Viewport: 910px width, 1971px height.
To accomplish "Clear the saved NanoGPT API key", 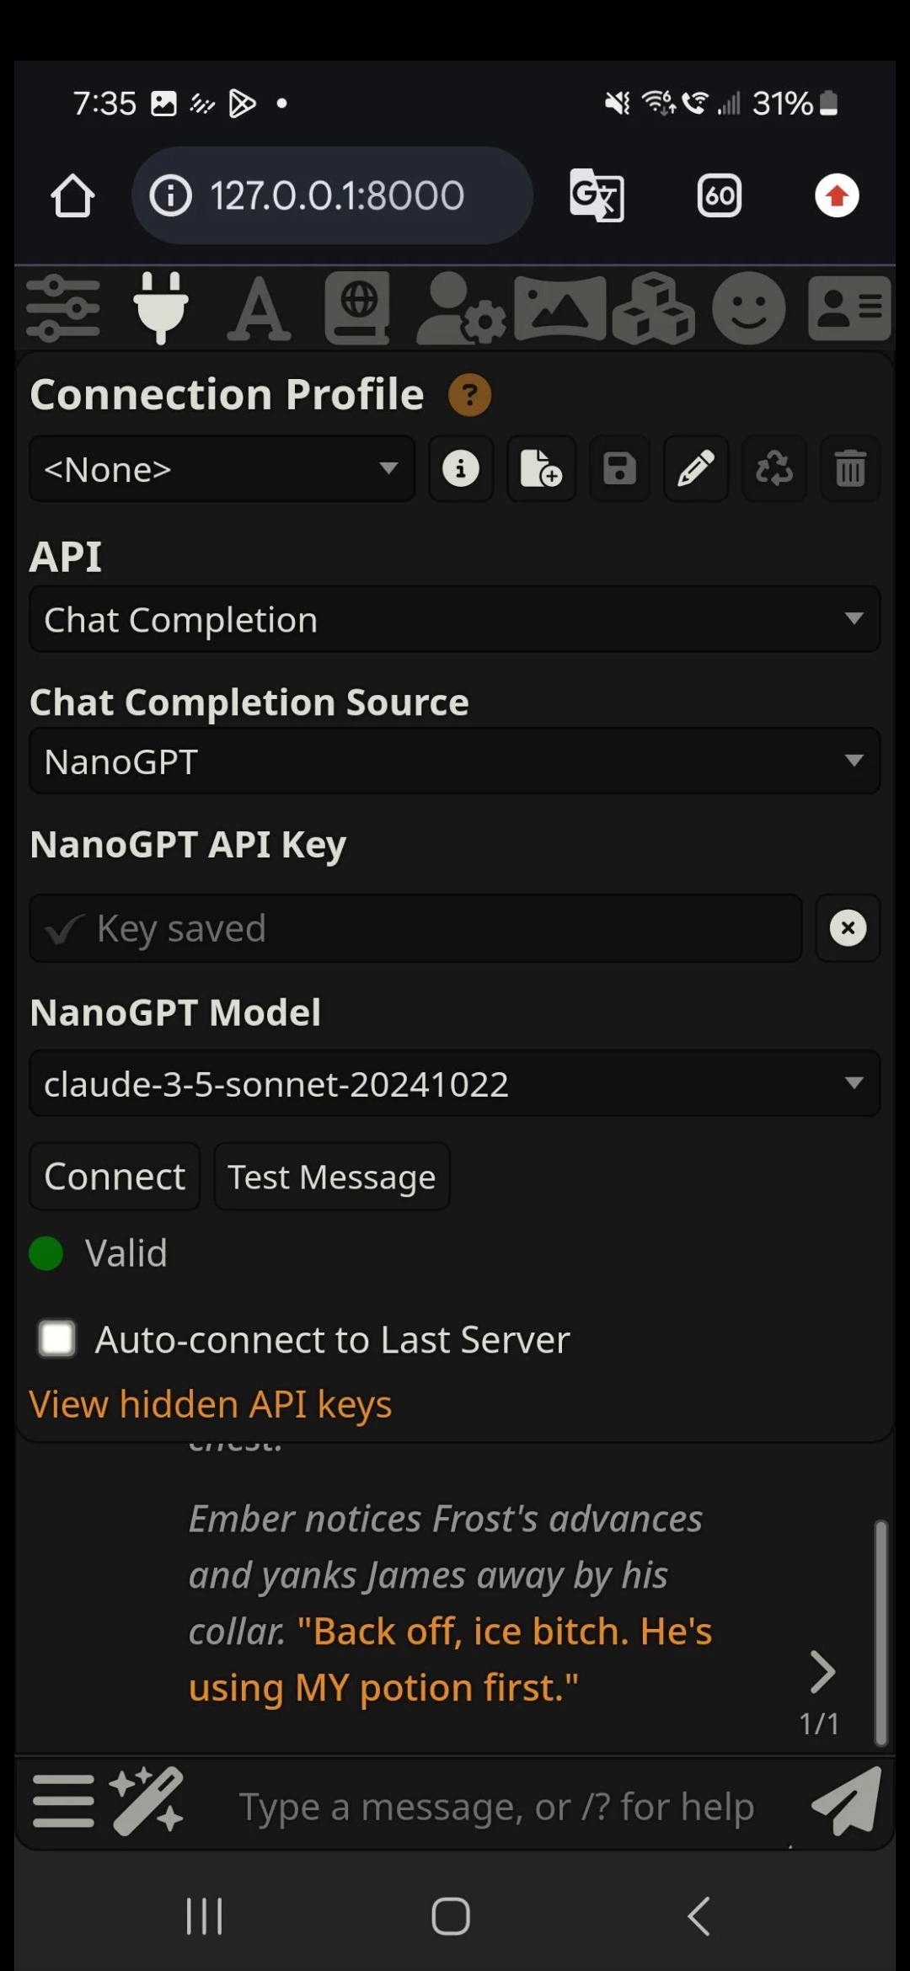I will coord(848,928).
